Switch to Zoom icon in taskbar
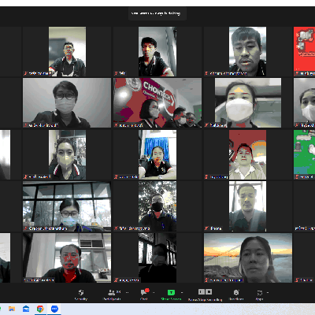Image resolution: width=315 pixels, height=315 pixels. click(54, 309)
